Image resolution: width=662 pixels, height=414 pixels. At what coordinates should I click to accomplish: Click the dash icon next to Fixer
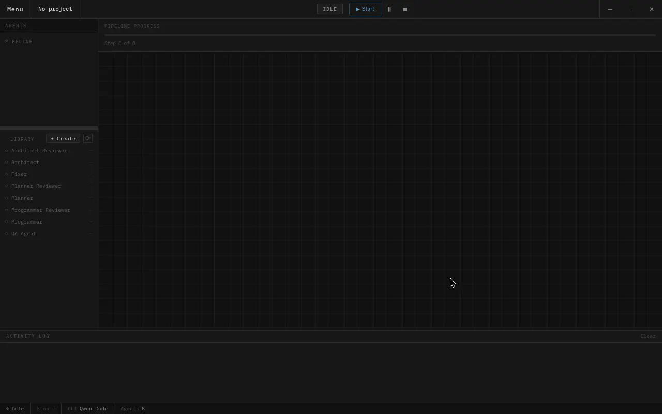coord(91,174)
